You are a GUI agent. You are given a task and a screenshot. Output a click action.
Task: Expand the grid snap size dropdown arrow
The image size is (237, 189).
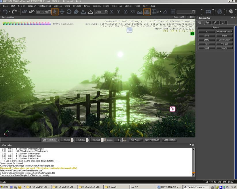pos(160,12)
